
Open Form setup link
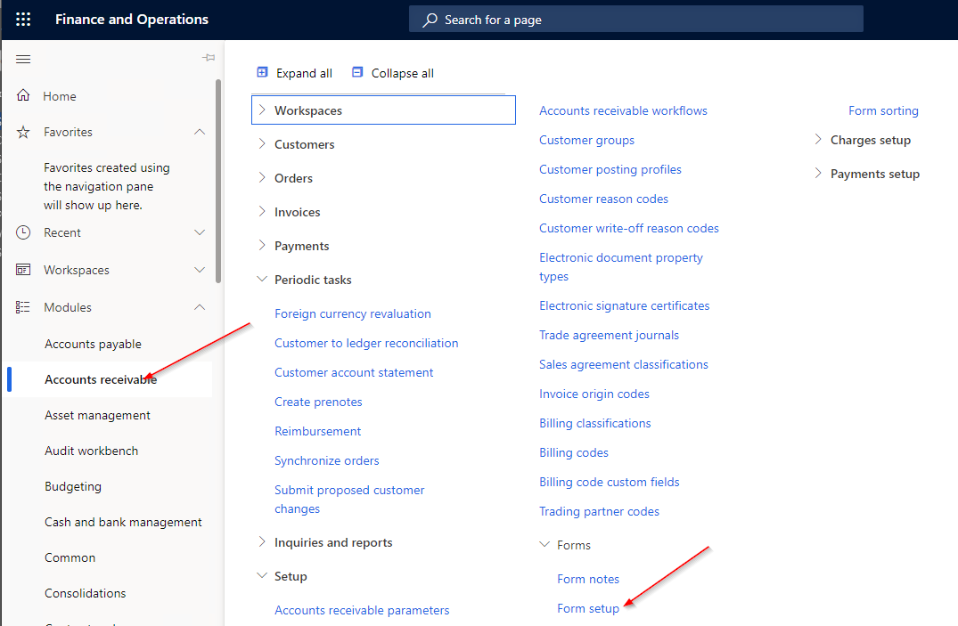tap(587, 608)
